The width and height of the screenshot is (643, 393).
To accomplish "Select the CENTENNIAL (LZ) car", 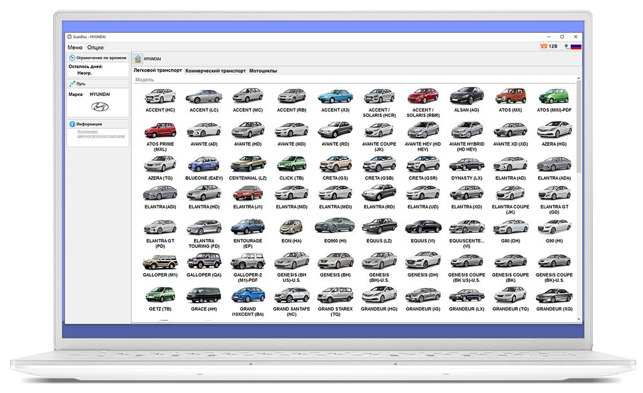I will click(247, 168).
